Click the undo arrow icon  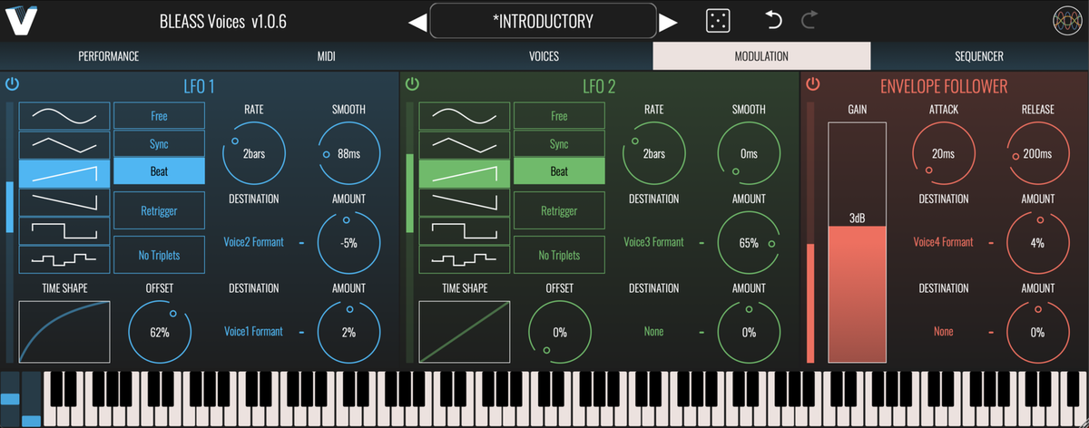coord(773,21)
